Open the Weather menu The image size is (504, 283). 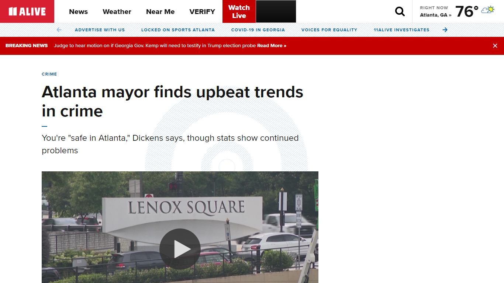click(117, 11)
